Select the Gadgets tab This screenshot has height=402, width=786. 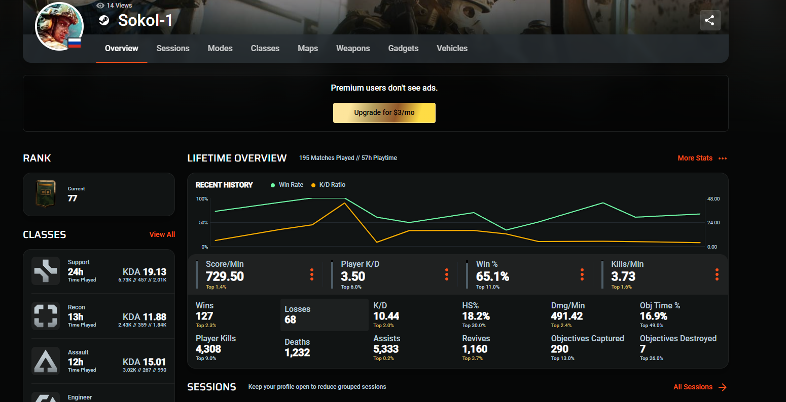point(404,49)
